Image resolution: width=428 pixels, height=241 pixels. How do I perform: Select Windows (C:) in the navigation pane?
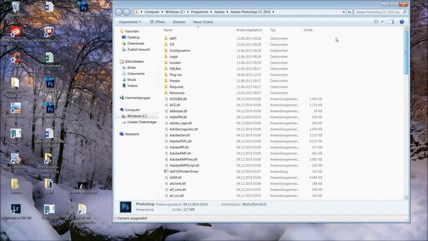coord(137,116)
